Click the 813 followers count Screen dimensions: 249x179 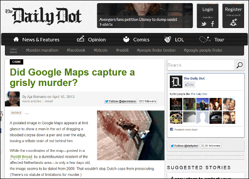click(x=148, y=101)
